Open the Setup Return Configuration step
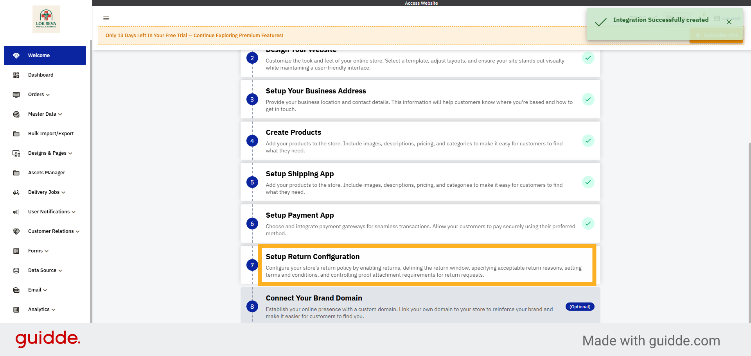The image size is (751, 356). [x=420, y=265]
